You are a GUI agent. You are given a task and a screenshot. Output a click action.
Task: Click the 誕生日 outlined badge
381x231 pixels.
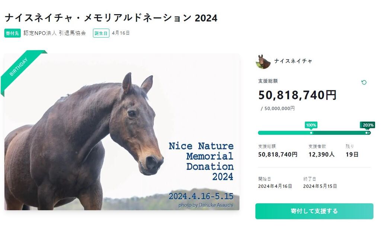pos(101,33)
